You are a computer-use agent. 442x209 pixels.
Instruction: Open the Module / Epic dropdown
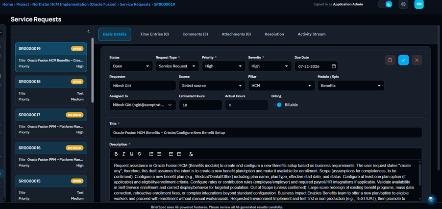pyautogui.click(x=351, y=85)
